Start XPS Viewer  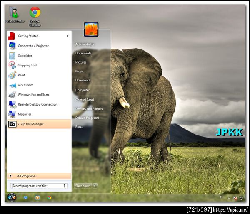point(39,85)
